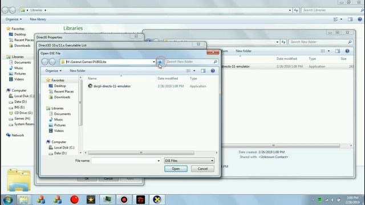The height and width of the screenshot is (205, 365).
Task: Click horizontal scrollbar in dialog file list
Action: (x=141, y=153)
